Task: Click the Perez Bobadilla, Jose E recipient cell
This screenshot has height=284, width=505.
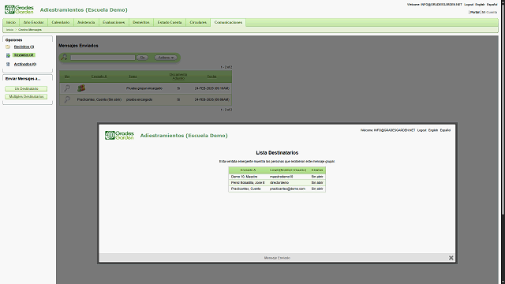Action: click(248, 182)
